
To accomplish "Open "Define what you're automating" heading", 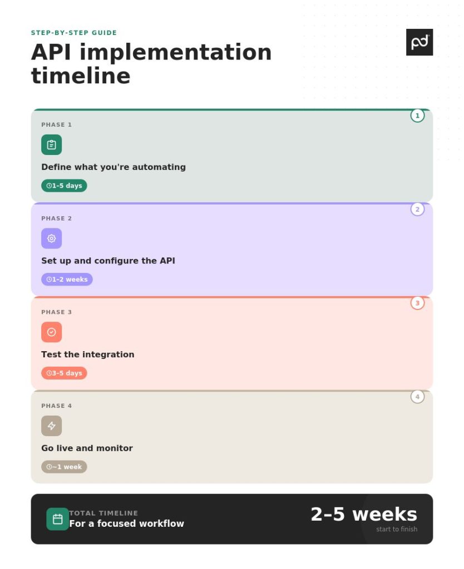I will pos(113,167).
